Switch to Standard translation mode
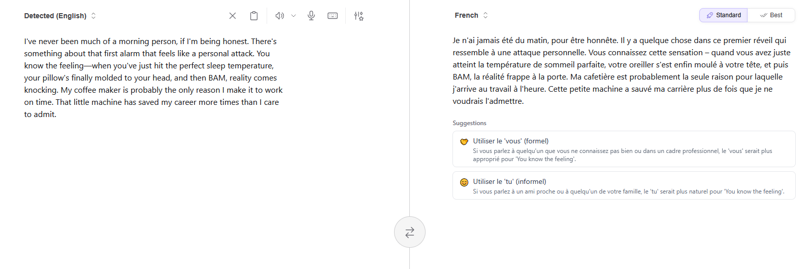Image resolution: width=811 pixels, height=269 pixels. pyautogui.click(x=723, y=15)
